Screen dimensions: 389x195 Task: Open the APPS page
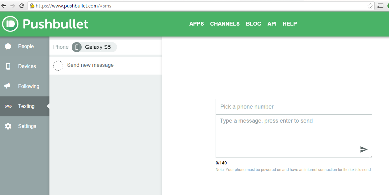click(197, 24)
